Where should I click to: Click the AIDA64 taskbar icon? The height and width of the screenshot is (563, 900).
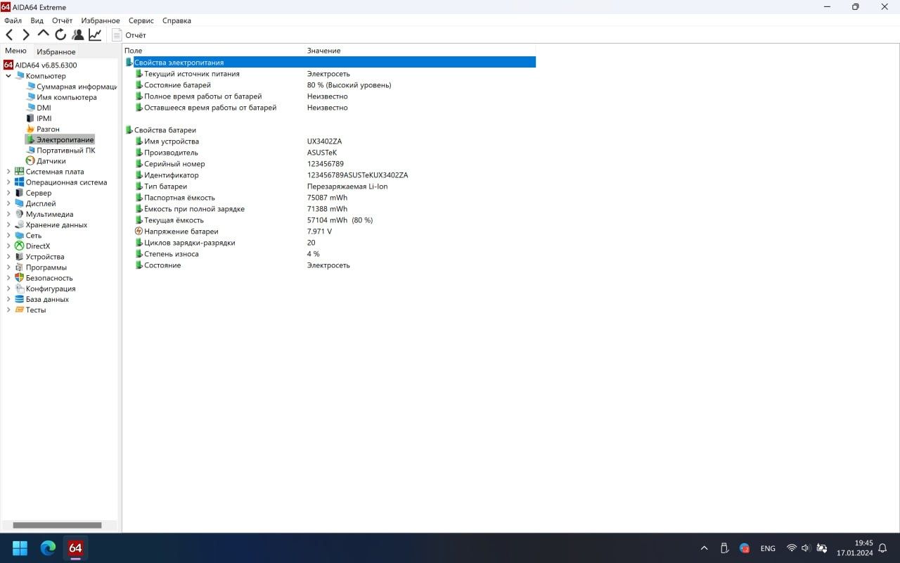point(75,548)
